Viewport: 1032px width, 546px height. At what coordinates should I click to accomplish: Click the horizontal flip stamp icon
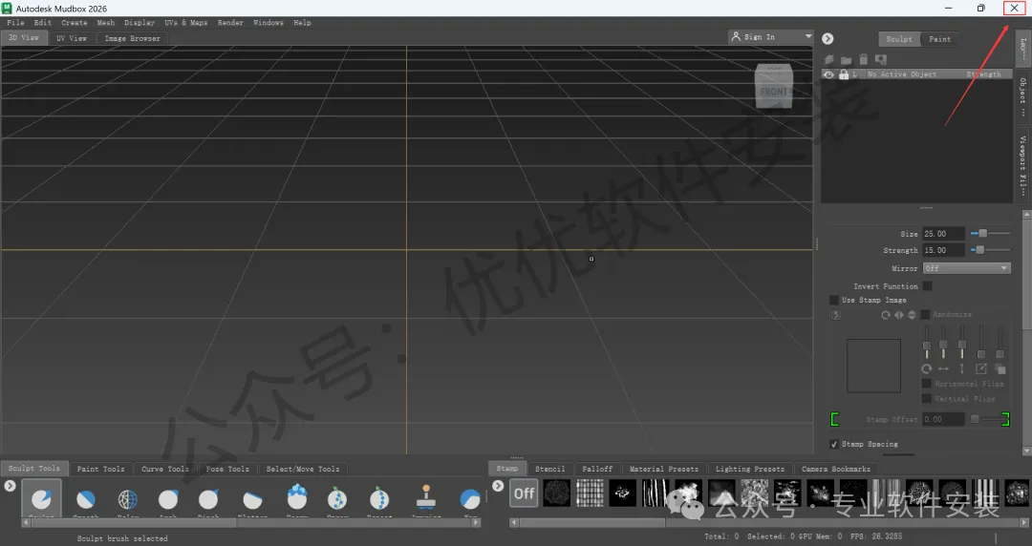[899, 315]
